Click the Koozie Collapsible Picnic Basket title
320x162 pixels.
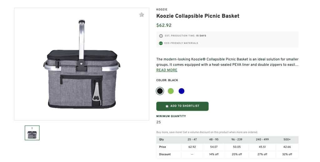click(197, 16)
